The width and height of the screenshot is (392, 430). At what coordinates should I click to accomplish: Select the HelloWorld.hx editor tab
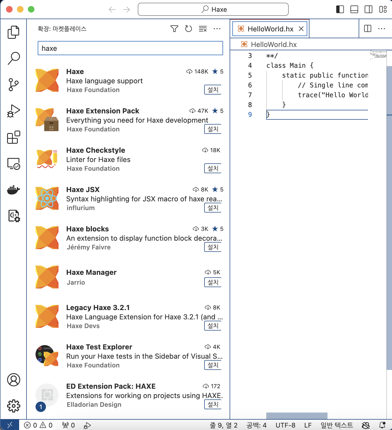270,29
